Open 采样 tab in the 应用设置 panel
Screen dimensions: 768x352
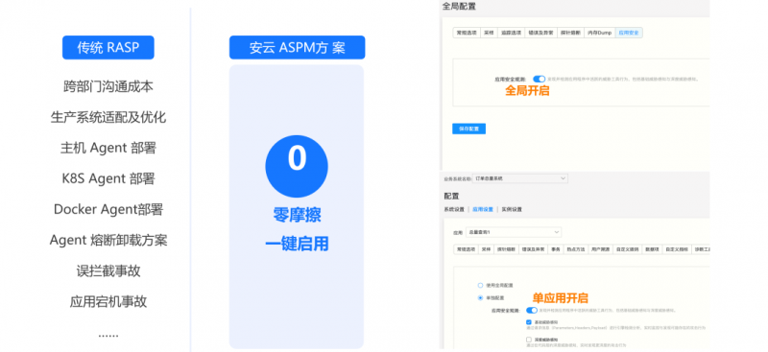click(486, 249)
